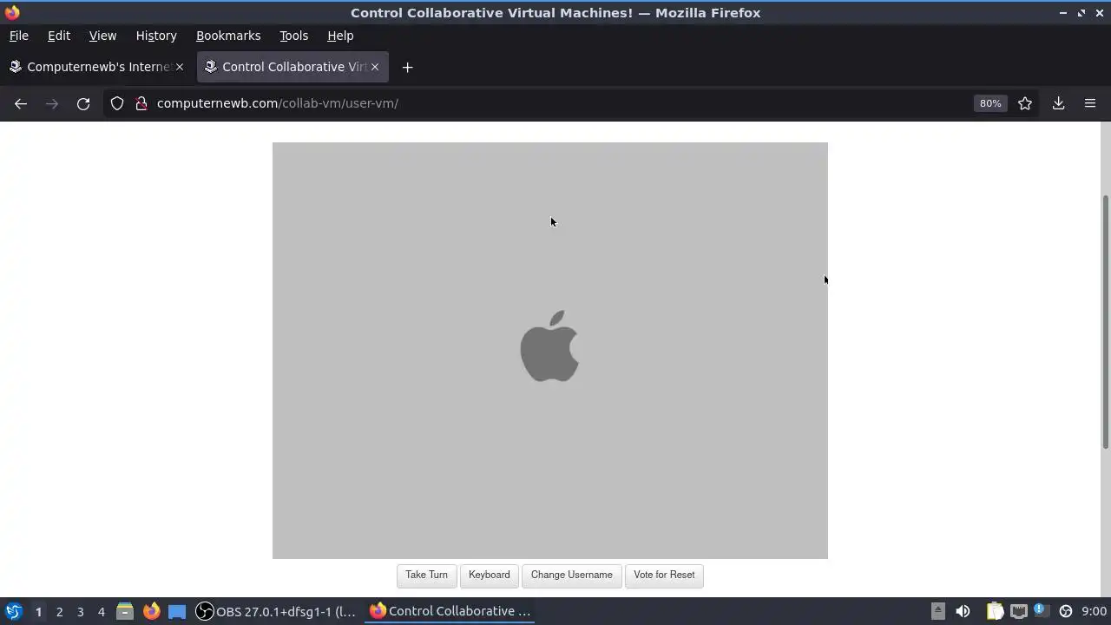Open the File menu
1111x625 pixels.
click(x=19, y=36)
